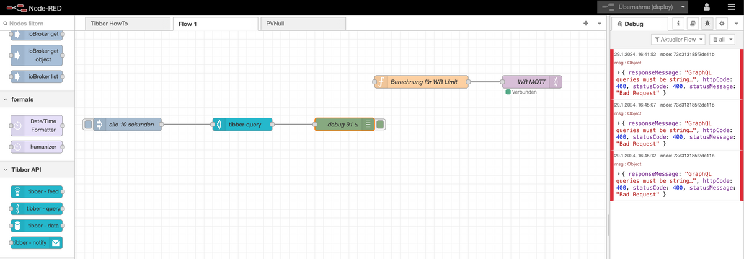Expand the 16:41:52 debug message object
Viewport: 744px width, 259px height.
point(619,72)
